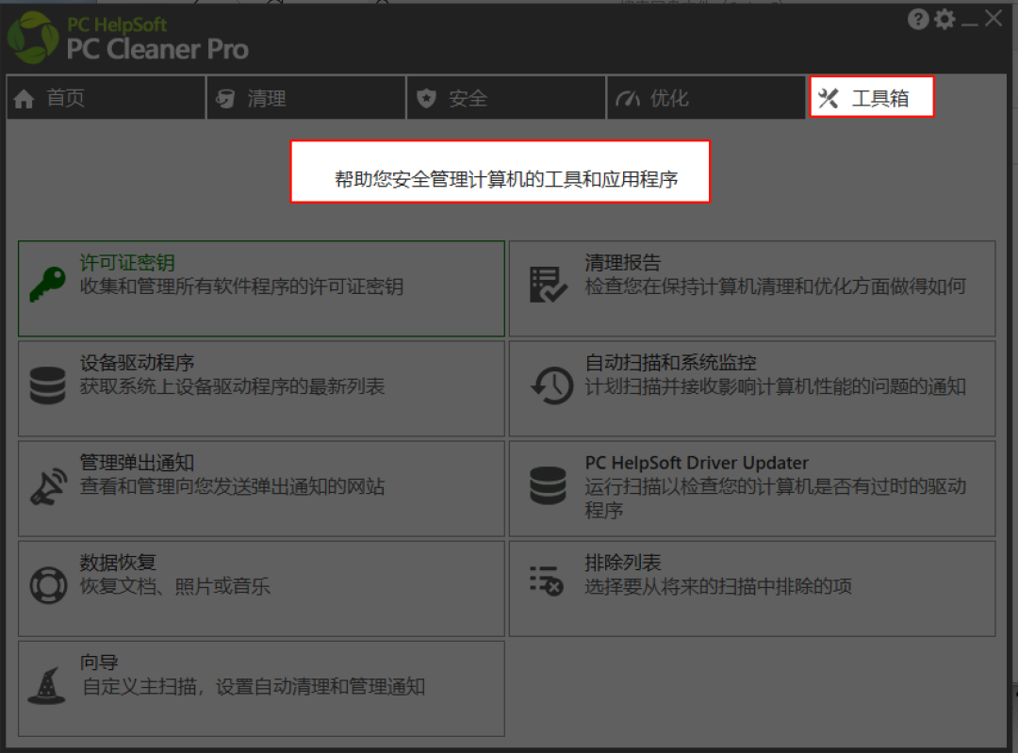1018x753 pixels.
Task: Click the text 选择要从将来的扫描中排除的项
Action: click(x=717, y=586)
